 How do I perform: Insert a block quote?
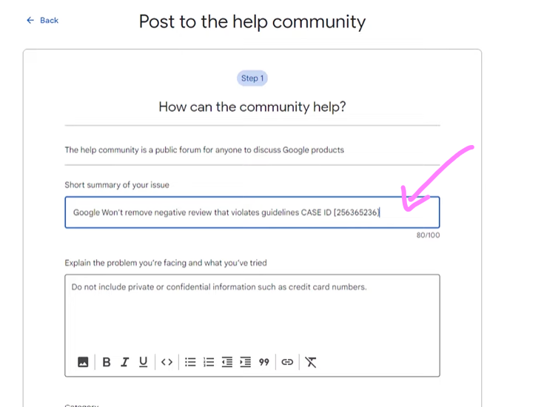click(x=264, y=362)
